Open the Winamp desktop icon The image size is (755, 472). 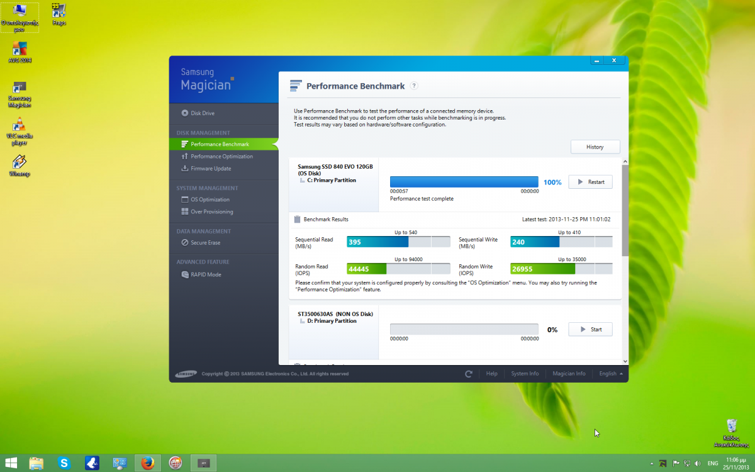(20, 165)
